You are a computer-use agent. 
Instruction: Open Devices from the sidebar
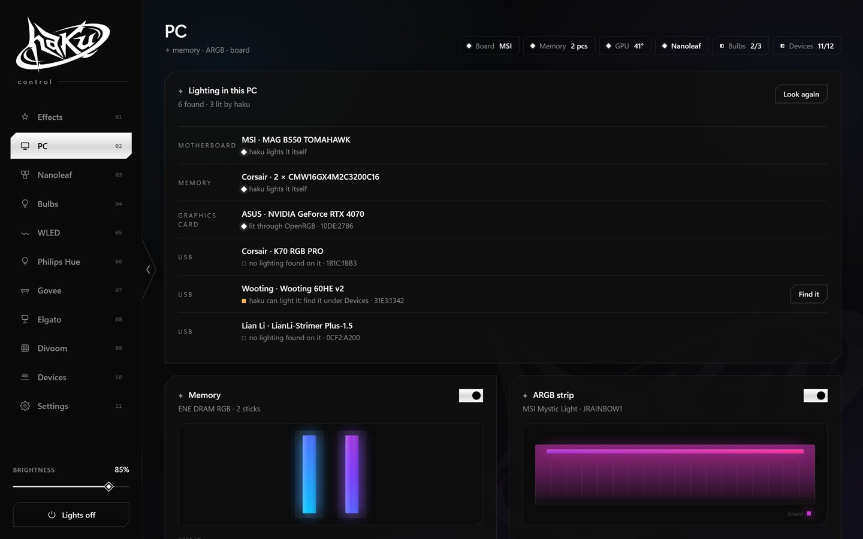point(71,377)
